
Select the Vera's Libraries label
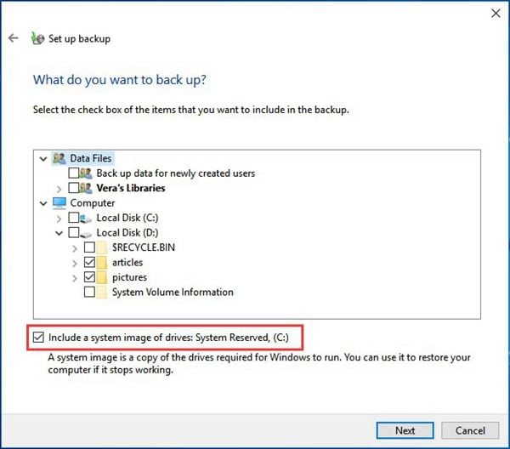point(131,188)
